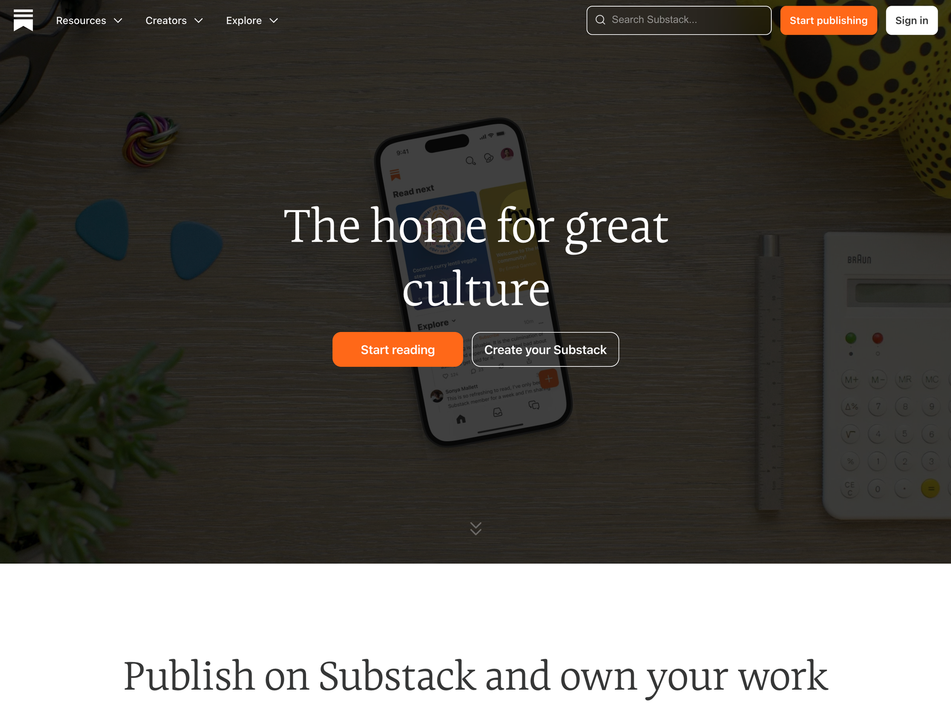
Task: Click the home tab icon on phone screen
Action: coord(461,420)
